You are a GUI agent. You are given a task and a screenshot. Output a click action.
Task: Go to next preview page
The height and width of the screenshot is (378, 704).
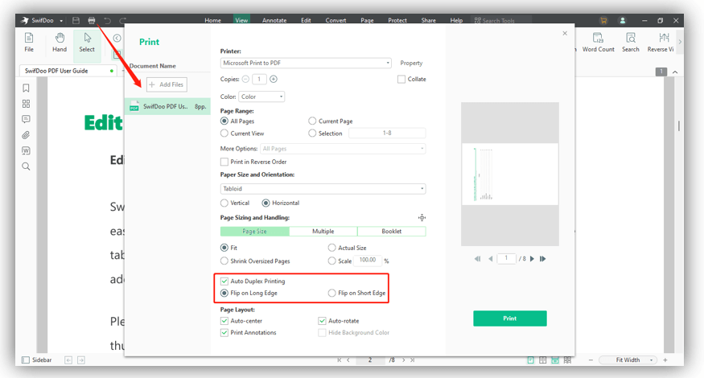point(532,259)
